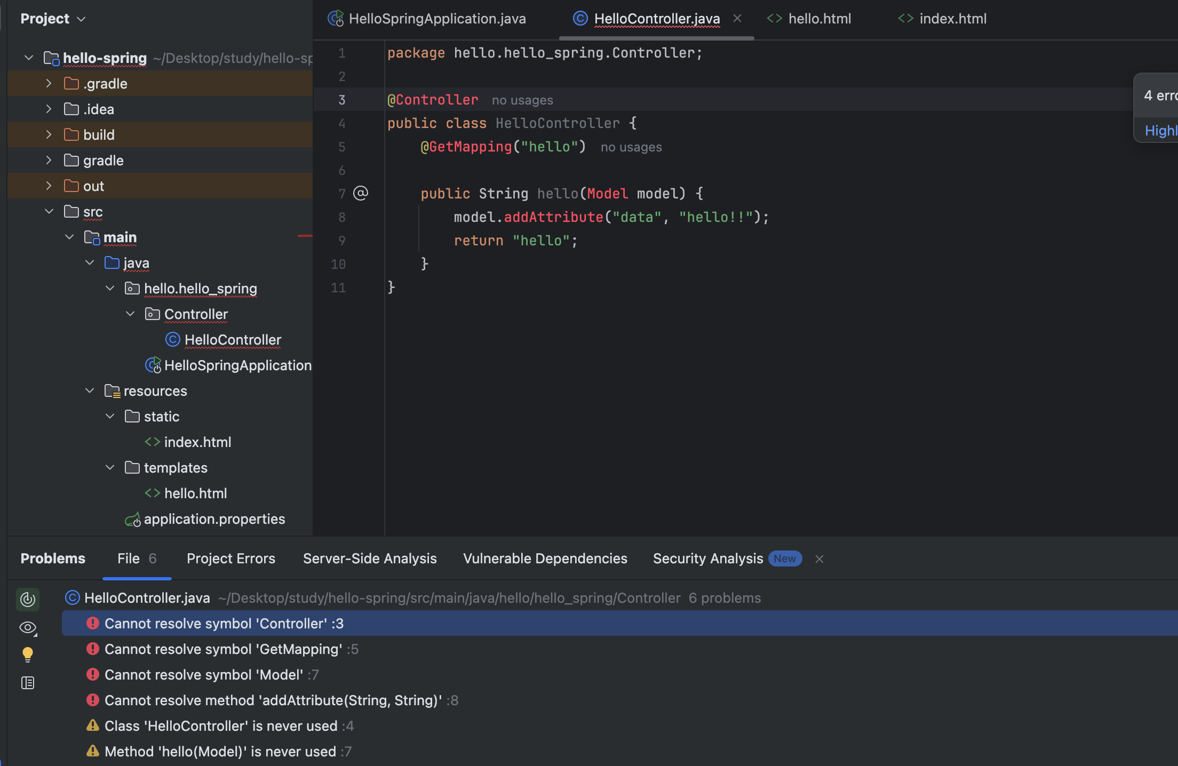Viewport: 1178px width, 766px height.
Task: Click the Highlight link in inspection popup
Action: click(1161, 131)
